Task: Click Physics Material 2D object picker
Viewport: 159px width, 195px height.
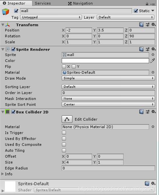Action: 153,127
